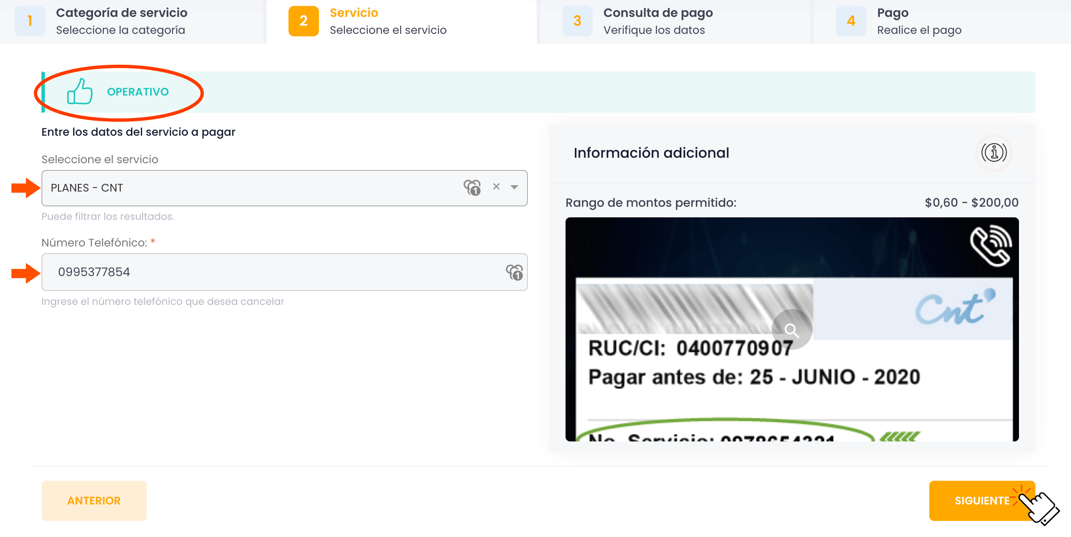The image size is (1071, 537).
Task: Magnify the CNT invoice sample image
Action: [792, 329]
